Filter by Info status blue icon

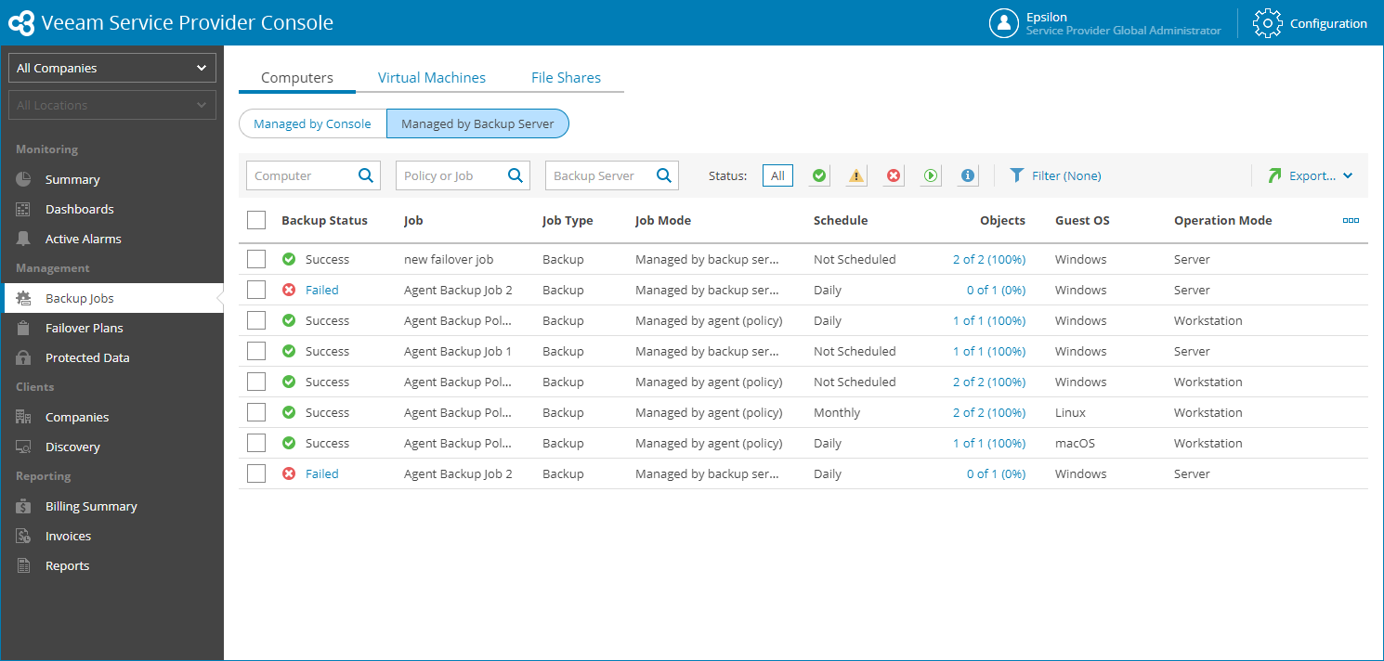coord(968,175)
